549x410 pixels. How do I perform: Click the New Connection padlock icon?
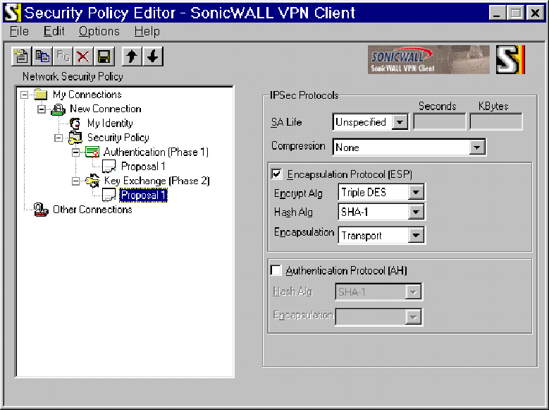[x=58, y=109]
